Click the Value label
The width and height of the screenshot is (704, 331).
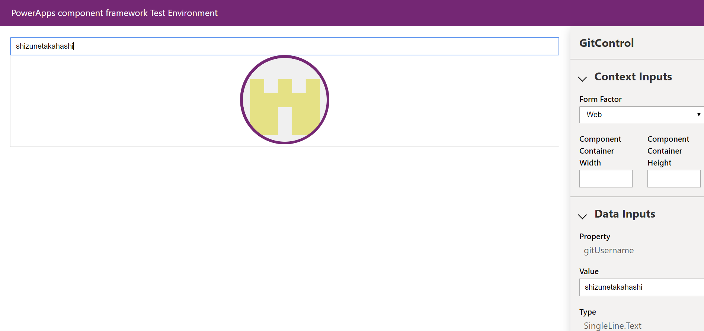click(x=589, y=271)
